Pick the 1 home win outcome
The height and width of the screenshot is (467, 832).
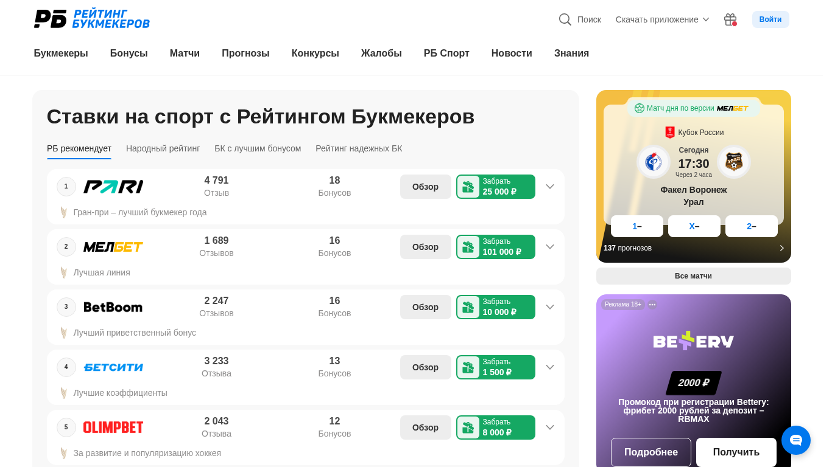(637, 226)
